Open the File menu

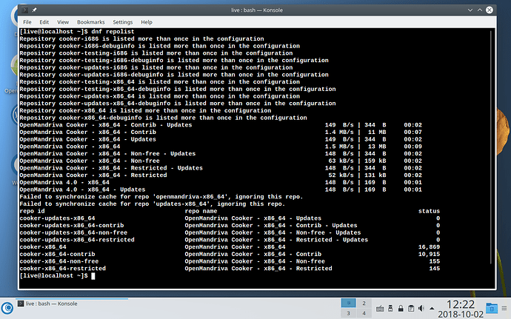[x=27, y=22]
